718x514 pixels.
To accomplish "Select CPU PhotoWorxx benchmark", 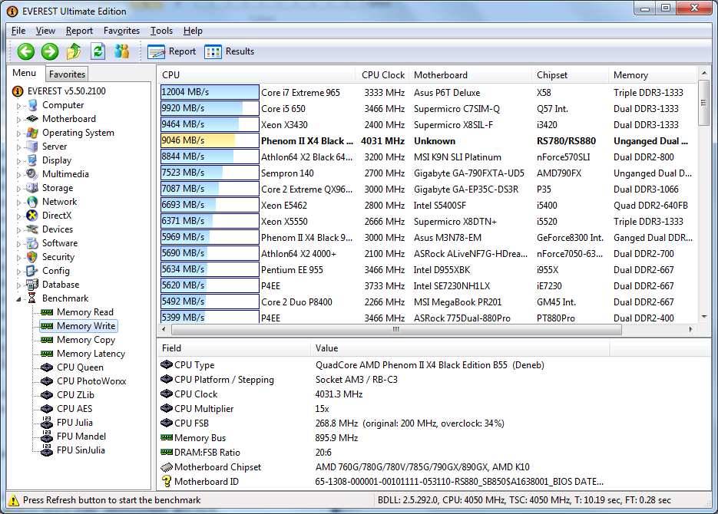I will [91, 381].
